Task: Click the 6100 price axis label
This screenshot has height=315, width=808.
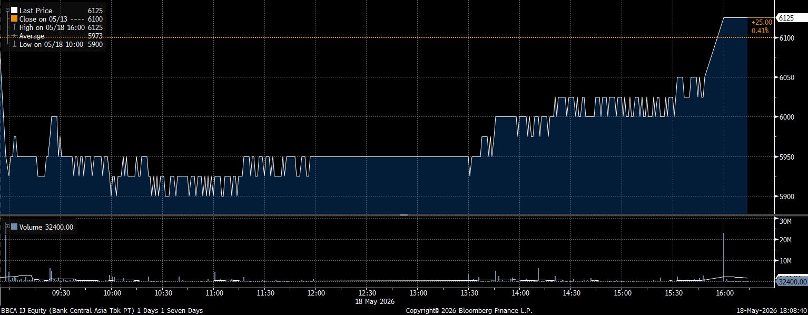Action: coord(786,38)
